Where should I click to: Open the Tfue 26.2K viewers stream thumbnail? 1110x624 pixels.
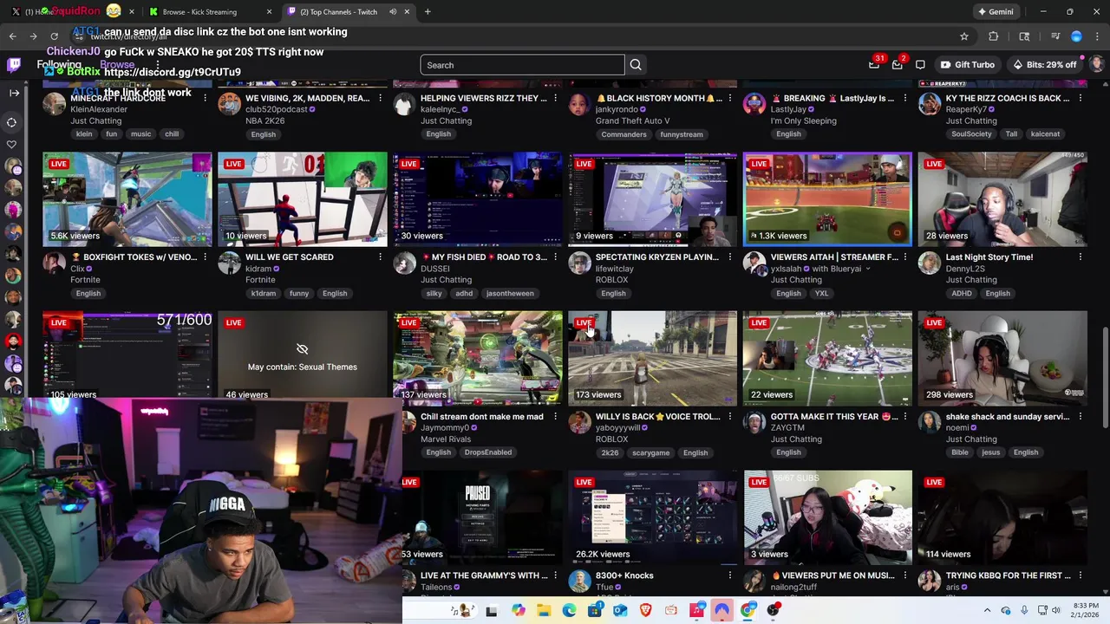(x=652, y=517)
